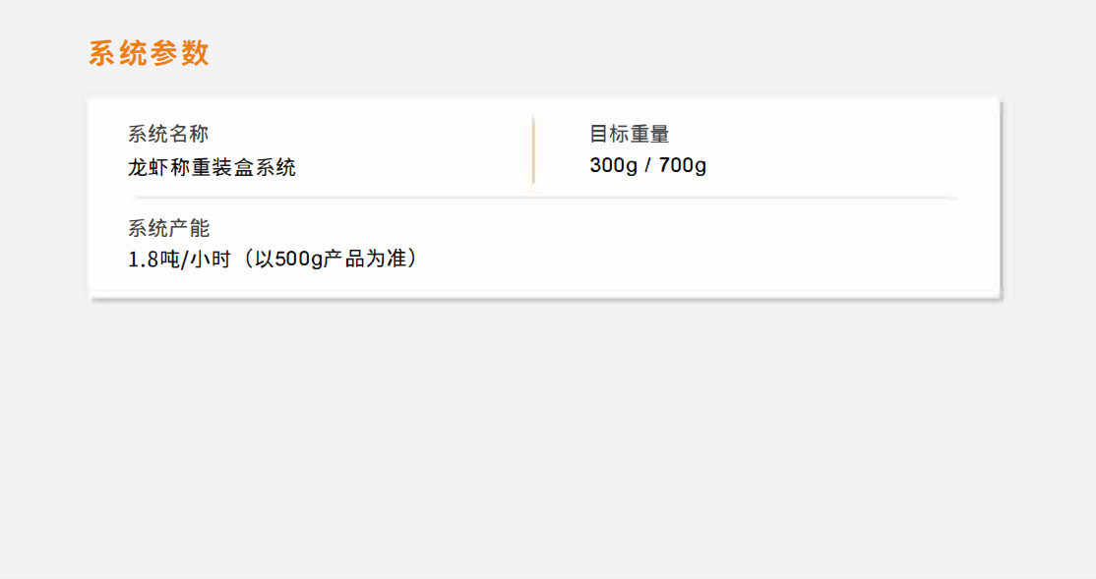Click the 装盒 characters in system name
The width and height of the screenshot is (1096, 579).
coord(233,167)
